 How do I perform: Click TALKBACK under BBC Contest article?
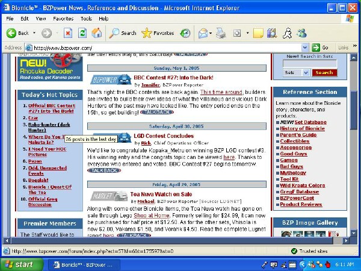pos(157,112)
